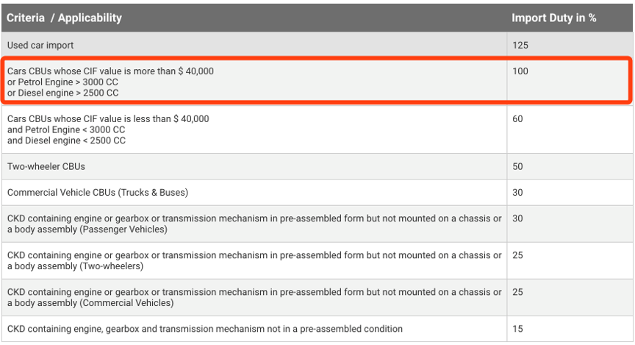Select CKD not in pre-assembled condition text

tap(205, 329)
